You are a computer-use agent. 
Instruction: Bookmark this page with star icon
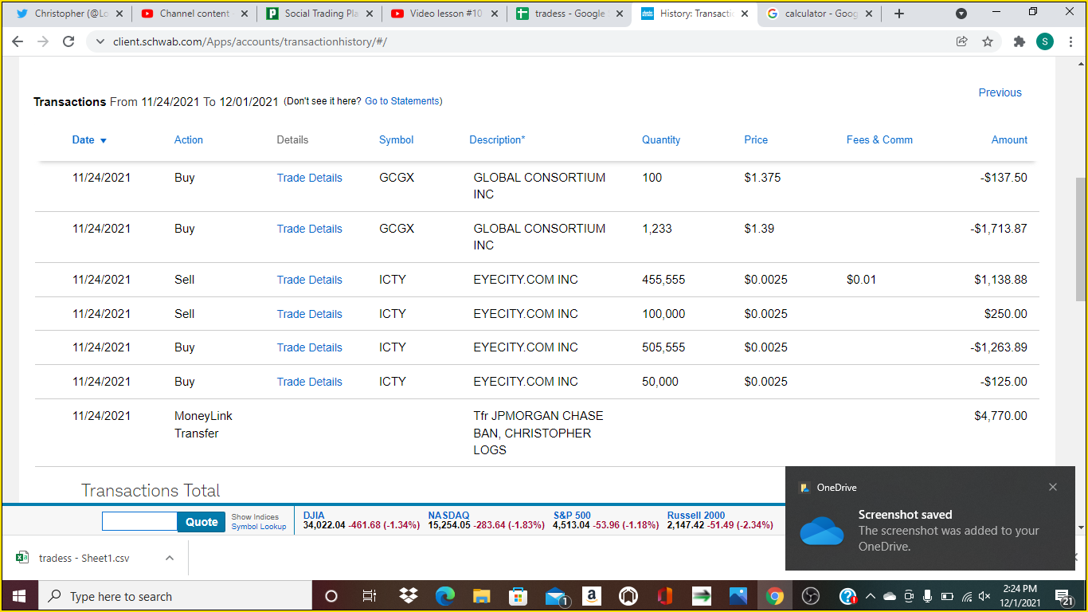(x=988, y=41)
